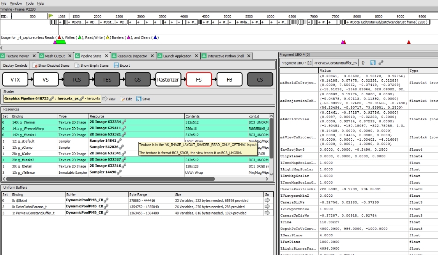438x255 pixels.
Task: Select the CameraPositionWs value 228.5300, -3.7200, 296.85001
Action: tap(350, 189)
